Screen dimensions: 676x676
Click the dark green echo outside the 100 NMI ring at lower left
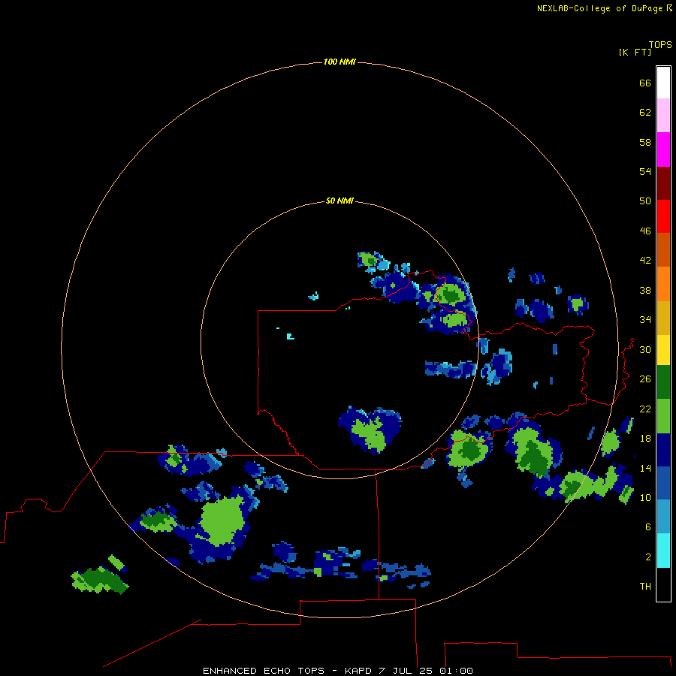pos(100,579)
